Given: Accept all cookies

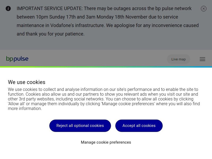Looking at the screenshot, I should point(139,126).
